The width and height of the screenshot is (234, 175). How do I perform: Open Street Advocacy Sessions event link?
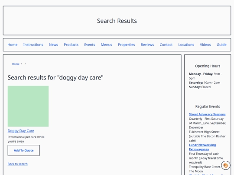pos(207,114)
